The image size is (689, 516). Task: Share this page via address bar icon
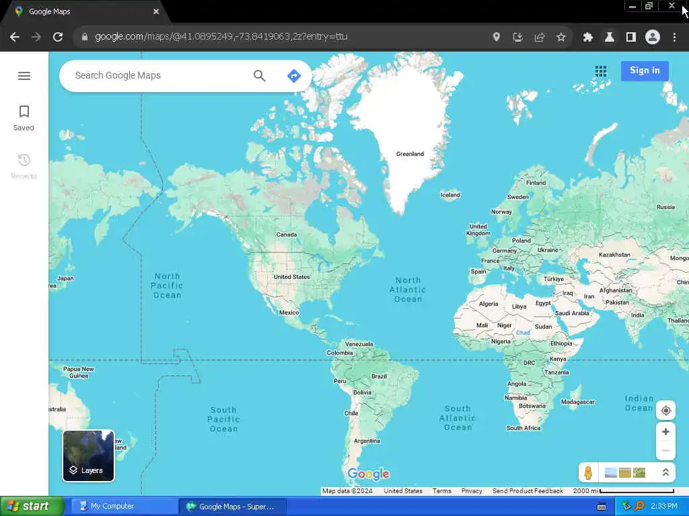[539, 38]
